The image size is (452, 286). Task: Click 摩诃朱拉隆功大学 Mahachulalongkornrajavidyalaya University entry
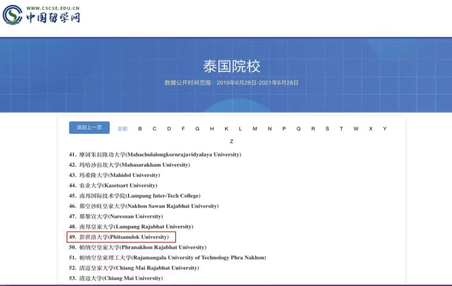pyautogui.click(x=155, y=154)
